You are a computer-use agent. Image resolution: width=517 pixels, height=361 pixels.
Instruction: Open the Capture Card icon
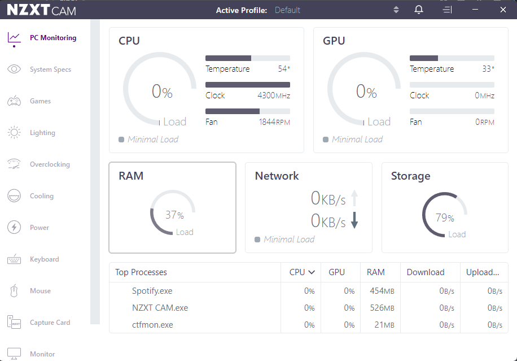click(x=14, y=323)
